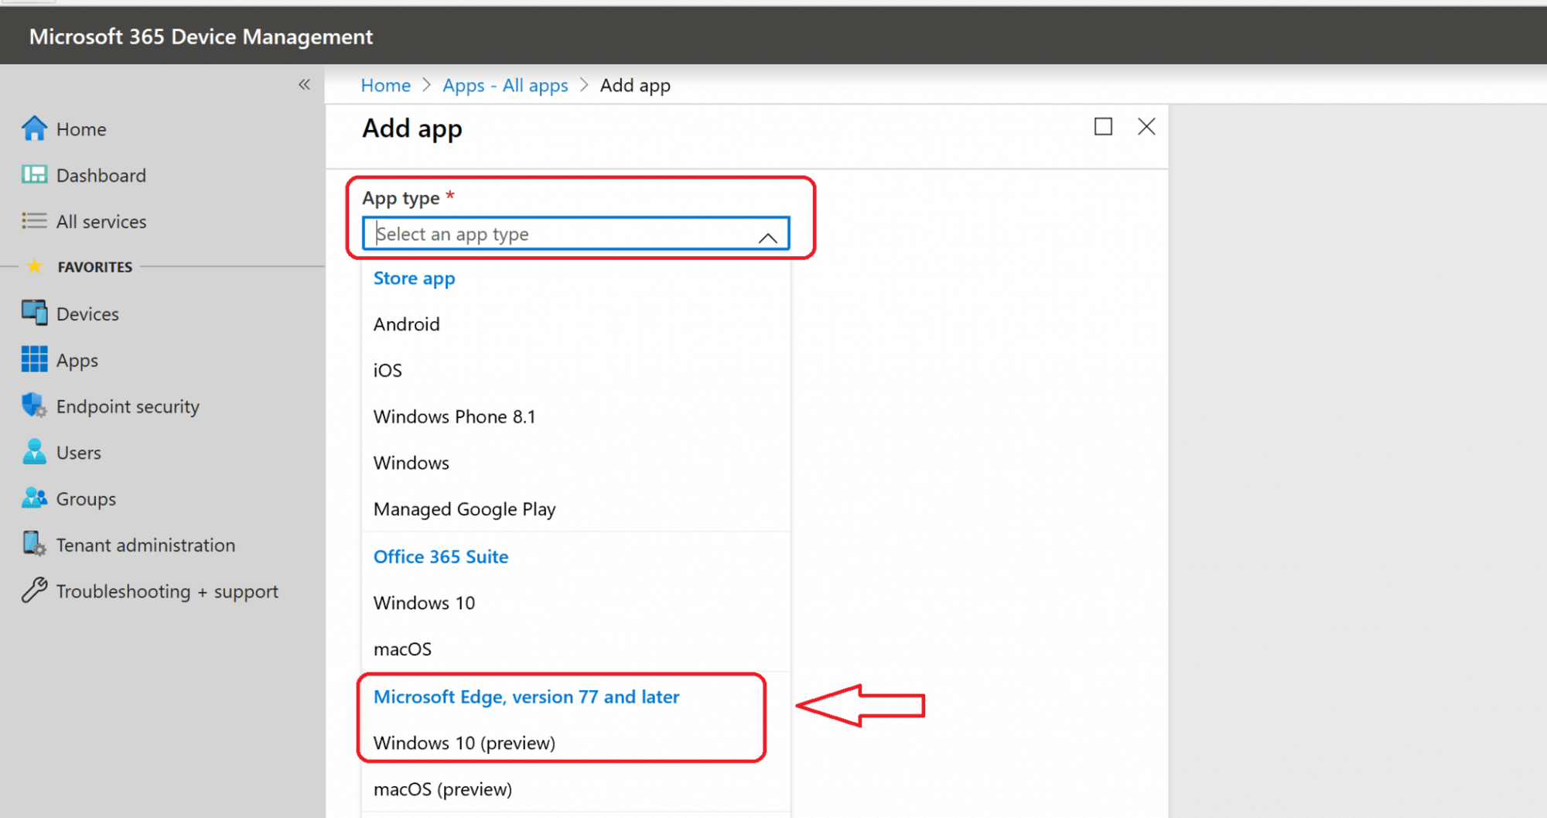The image size is (1547, 818).
Task: Close the Add app pane
Action: 1146,126
